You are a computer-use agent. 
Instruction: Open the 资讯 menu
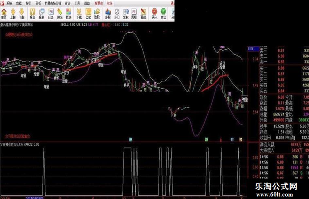click(x=67, y=4)
